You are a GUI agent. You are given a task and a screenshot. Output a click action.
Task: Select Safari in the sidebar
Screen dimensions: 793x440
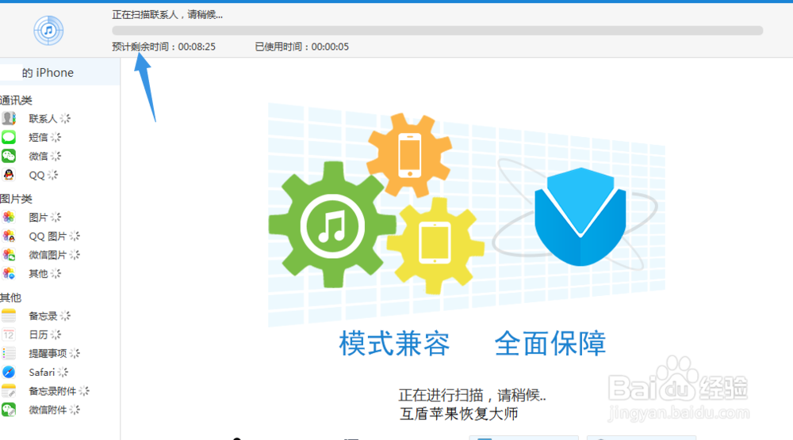[x=41, y=373]
